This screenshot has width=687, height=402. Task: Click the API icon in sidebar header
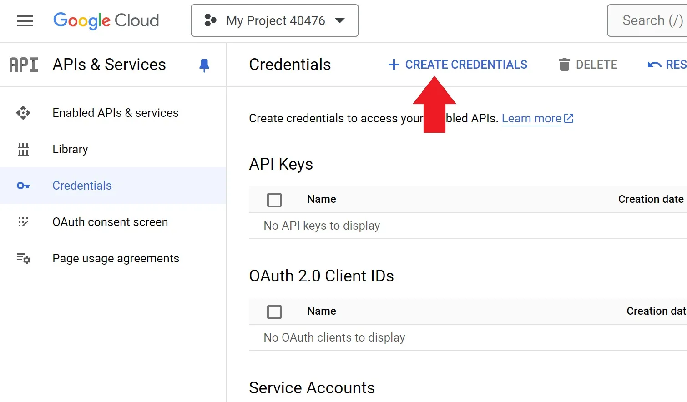click(24, 65)
